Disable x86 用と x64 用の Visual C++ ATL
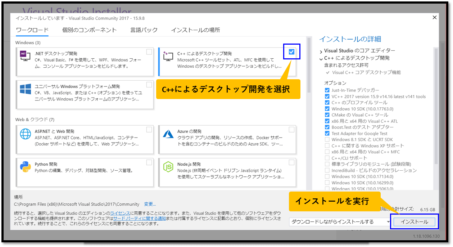 (327, 121)
